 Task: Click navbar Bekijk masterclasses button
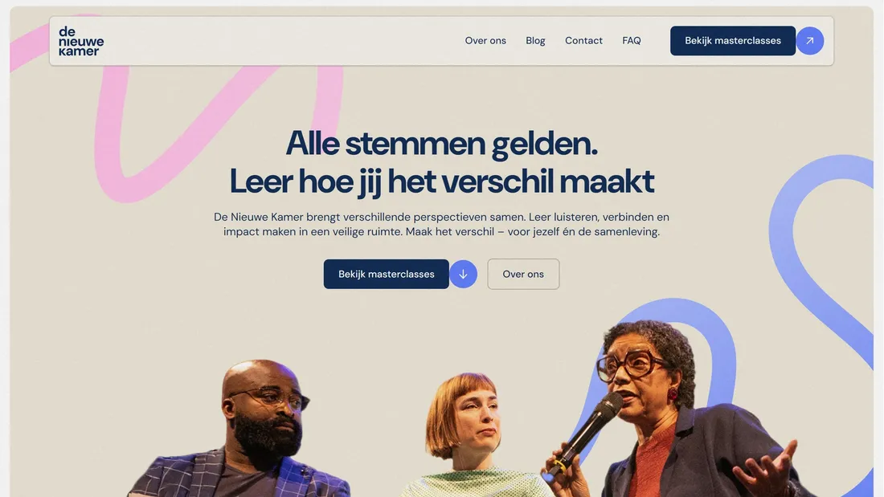click(x=732, y=41)
